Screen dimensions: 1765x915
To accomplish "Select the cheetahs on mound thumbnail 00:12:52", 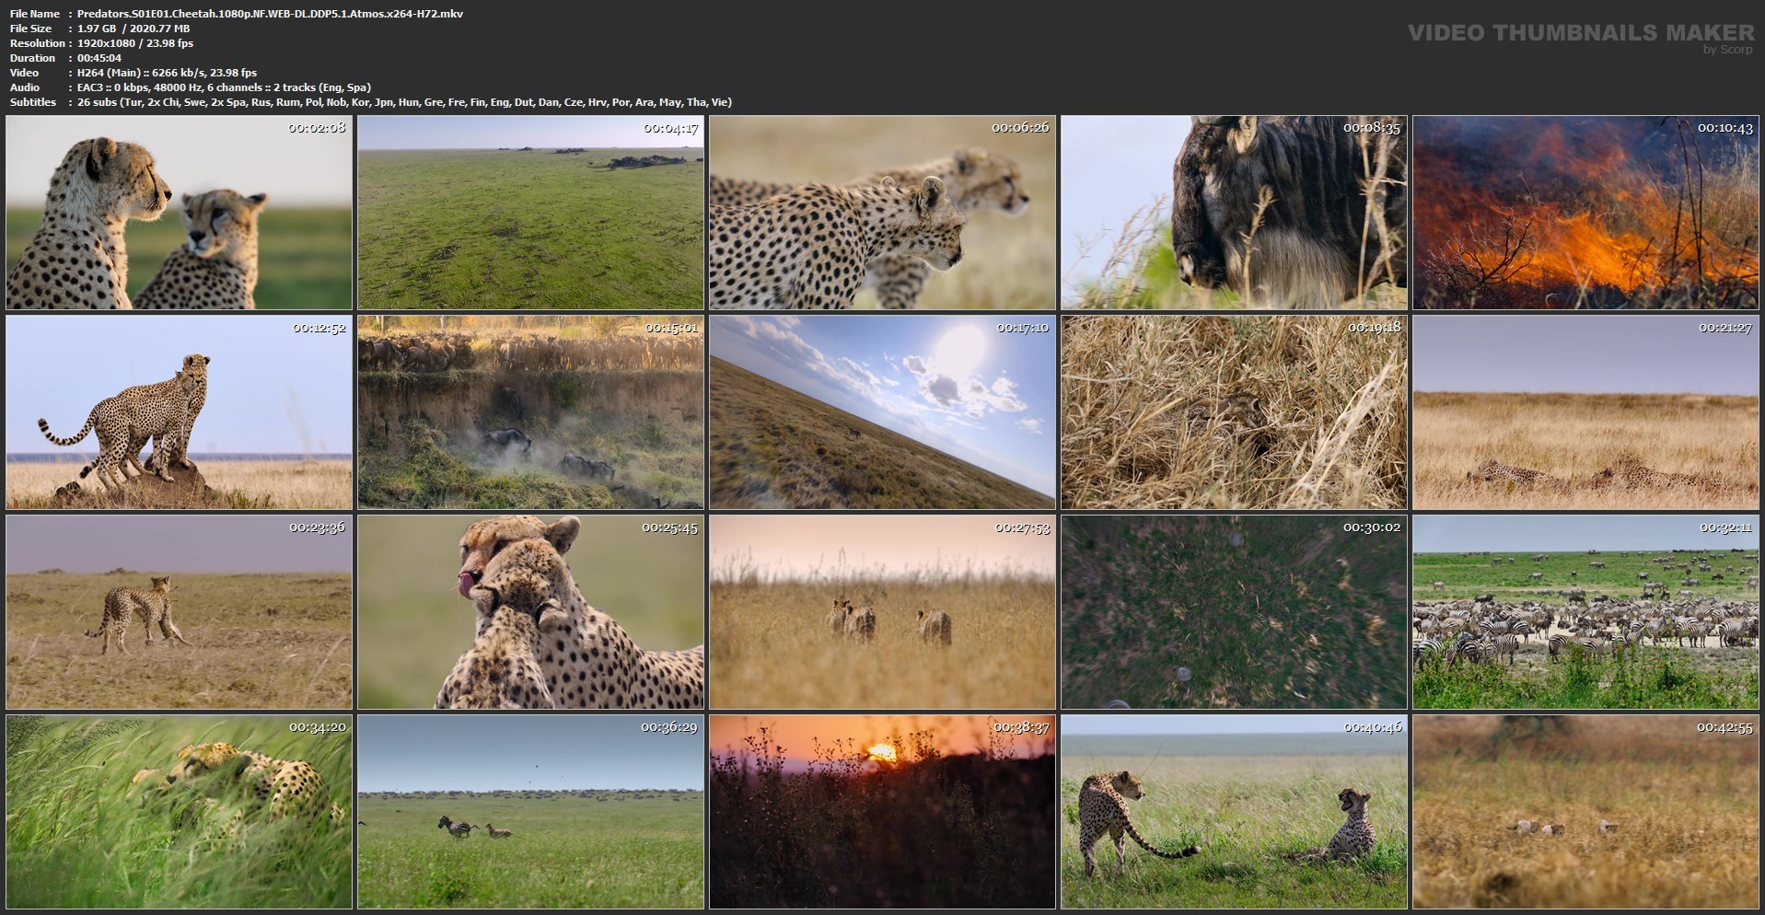I will (179, 412).
